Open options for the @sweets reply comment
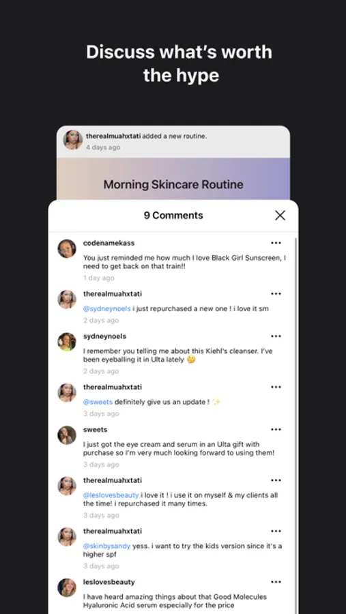346x614 pixels. (x=276, y=388)
